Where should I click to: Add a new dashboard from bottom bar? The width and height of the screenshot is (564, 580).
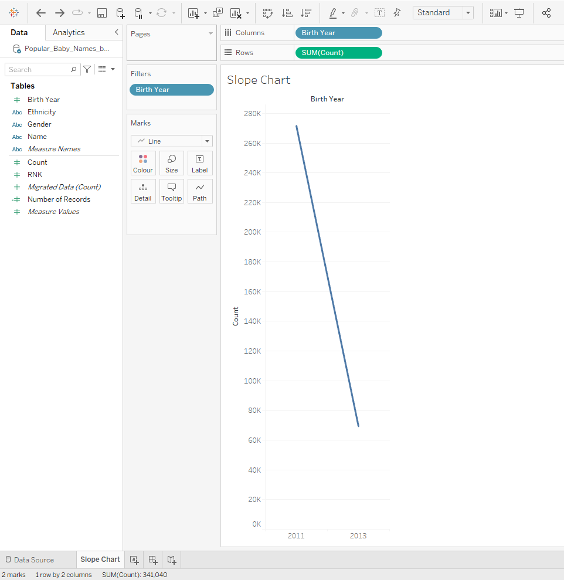152,559
